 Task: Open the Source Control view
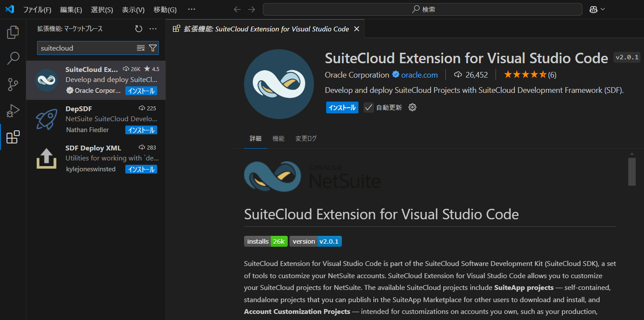[x=13, y=85]
